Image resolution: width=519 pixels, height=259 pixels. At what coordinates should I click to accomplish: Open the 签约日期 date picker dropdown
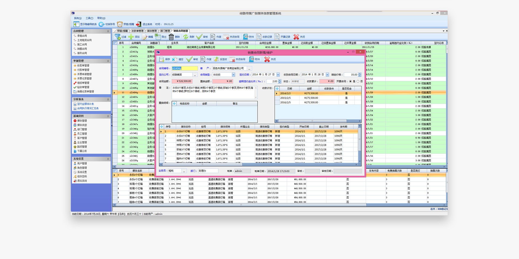(x=278, y=75)
